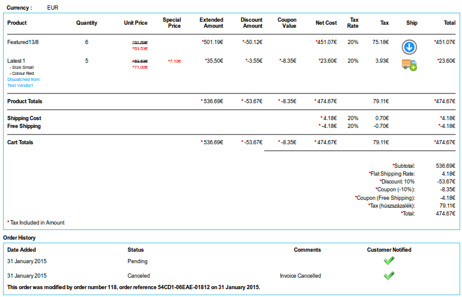Click the Special Price column header
Screen dimensions: 462x297
[172, 23]
